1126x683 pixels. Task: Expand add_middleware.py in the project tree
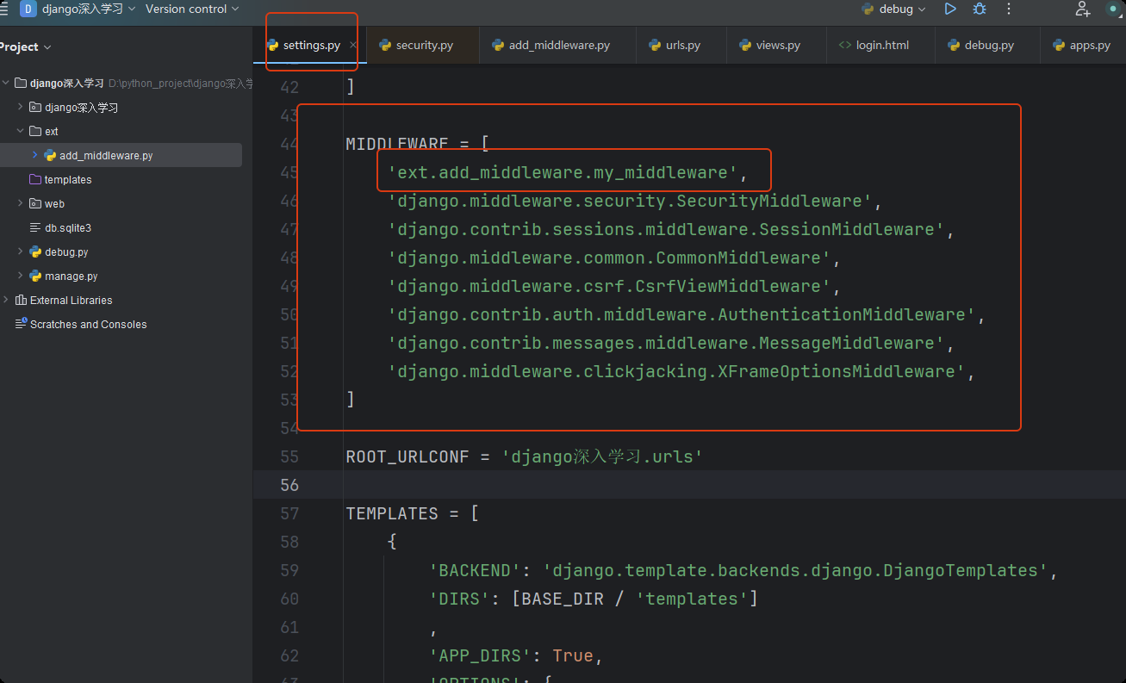[x=34, y=156]
